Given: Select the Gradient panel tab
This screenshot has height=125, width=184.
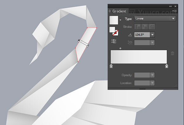Looking at the screenshot, I should pos(119,11).
